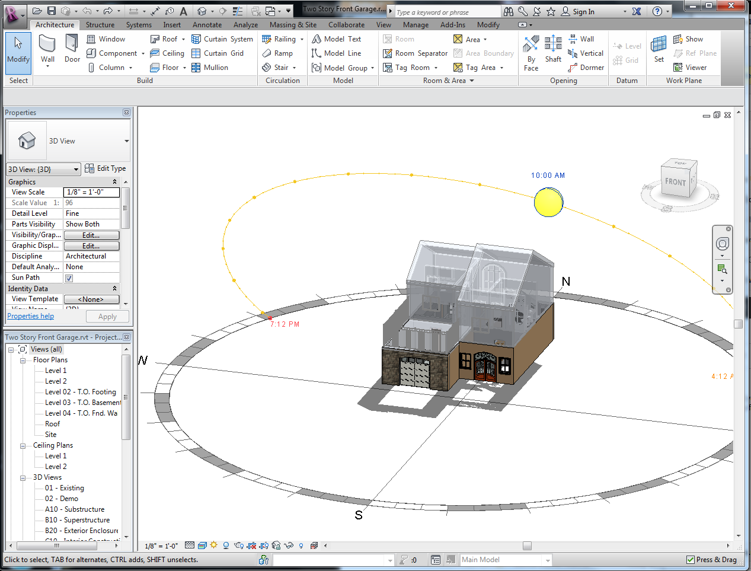
Task: Click the Door tool icon
Action: click(x=72, y=49)
